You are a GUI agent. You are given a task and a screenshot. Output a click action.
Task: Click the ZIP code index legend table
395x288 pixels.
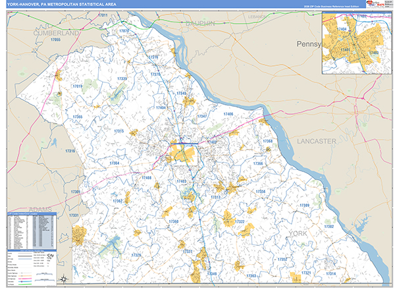tap(30, 230)
